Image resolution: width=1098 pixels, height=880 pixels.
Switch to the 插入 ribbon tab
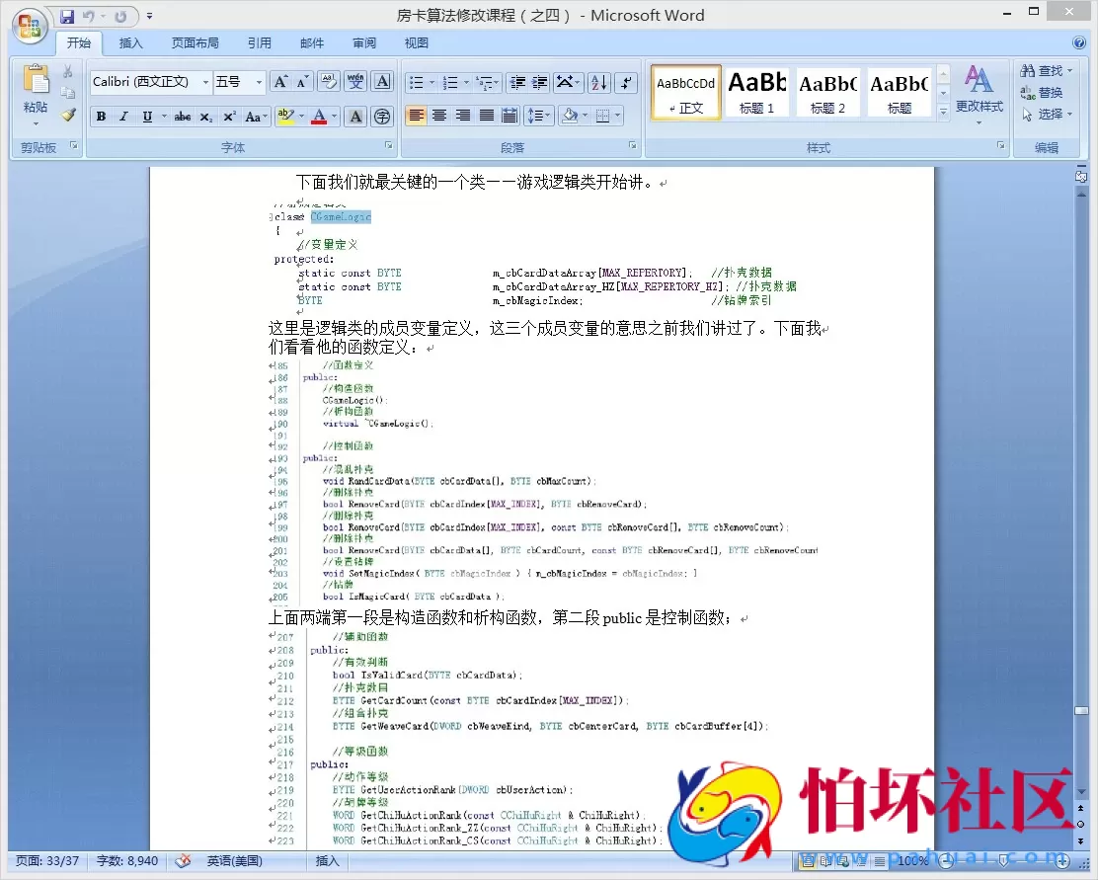tap(131, 42)
